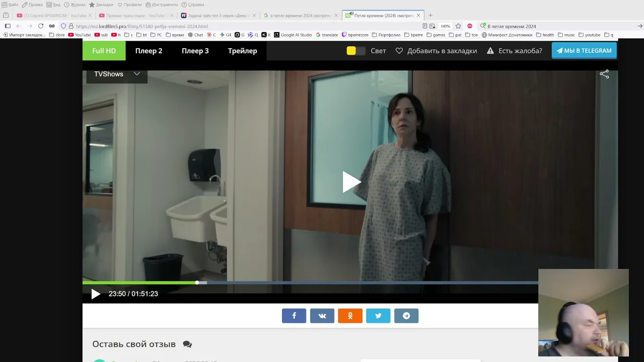The image size is (644, 362).
Task: Expand the Портфолио bookmark folder
Action: (386, 35)
